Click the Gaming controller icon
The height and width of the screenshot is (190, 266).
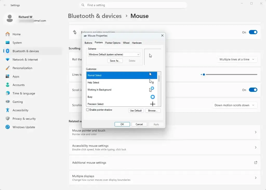pyautogui.click(x=8, y=102)
